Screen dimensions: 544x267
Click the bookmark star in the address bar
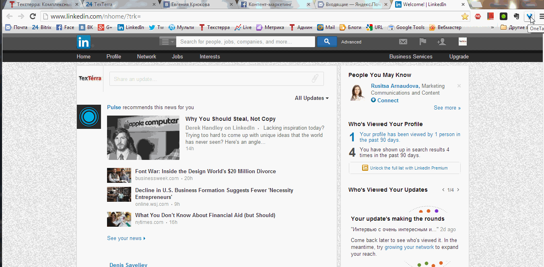click(x=465, y=17)
